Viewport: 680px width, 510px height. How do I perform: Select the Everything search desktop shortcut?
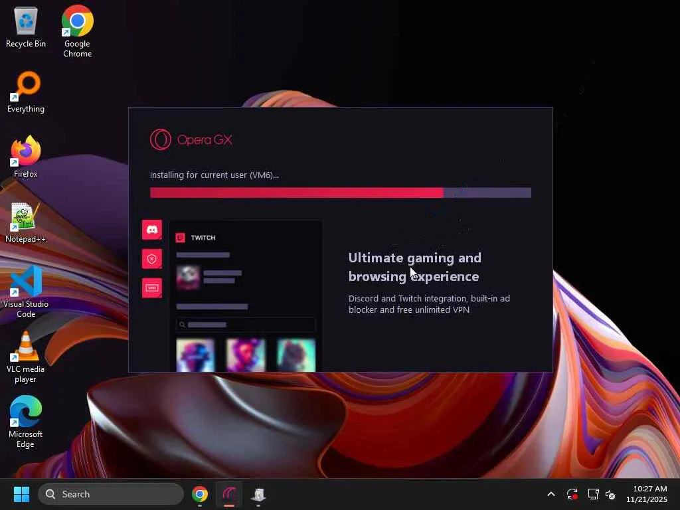click(26, 92)
